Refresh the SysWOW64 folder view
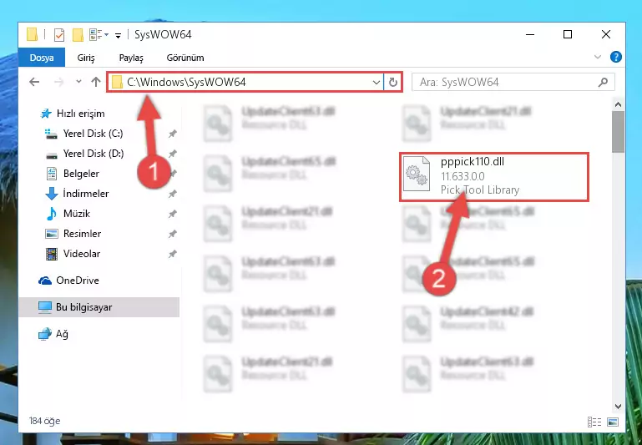 click(x=392, y=83)
